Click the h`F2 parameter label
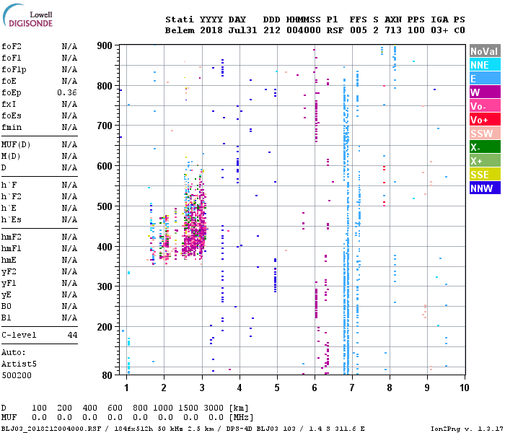Screen dimensions: 505x433 [12, 196]
